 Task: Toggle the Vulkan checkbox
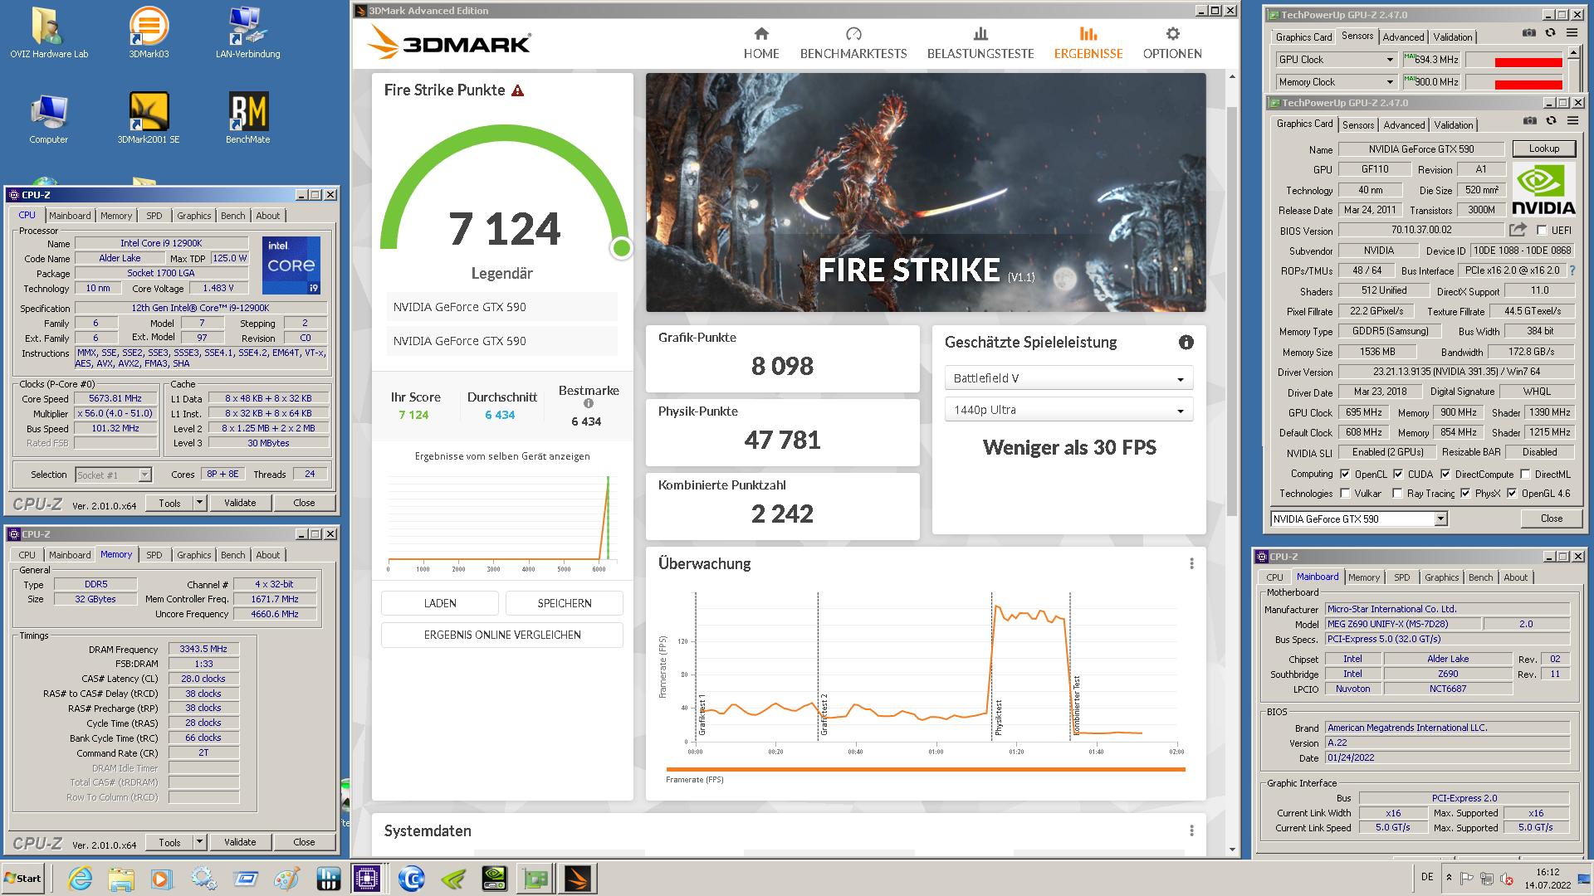point(1345,494)
